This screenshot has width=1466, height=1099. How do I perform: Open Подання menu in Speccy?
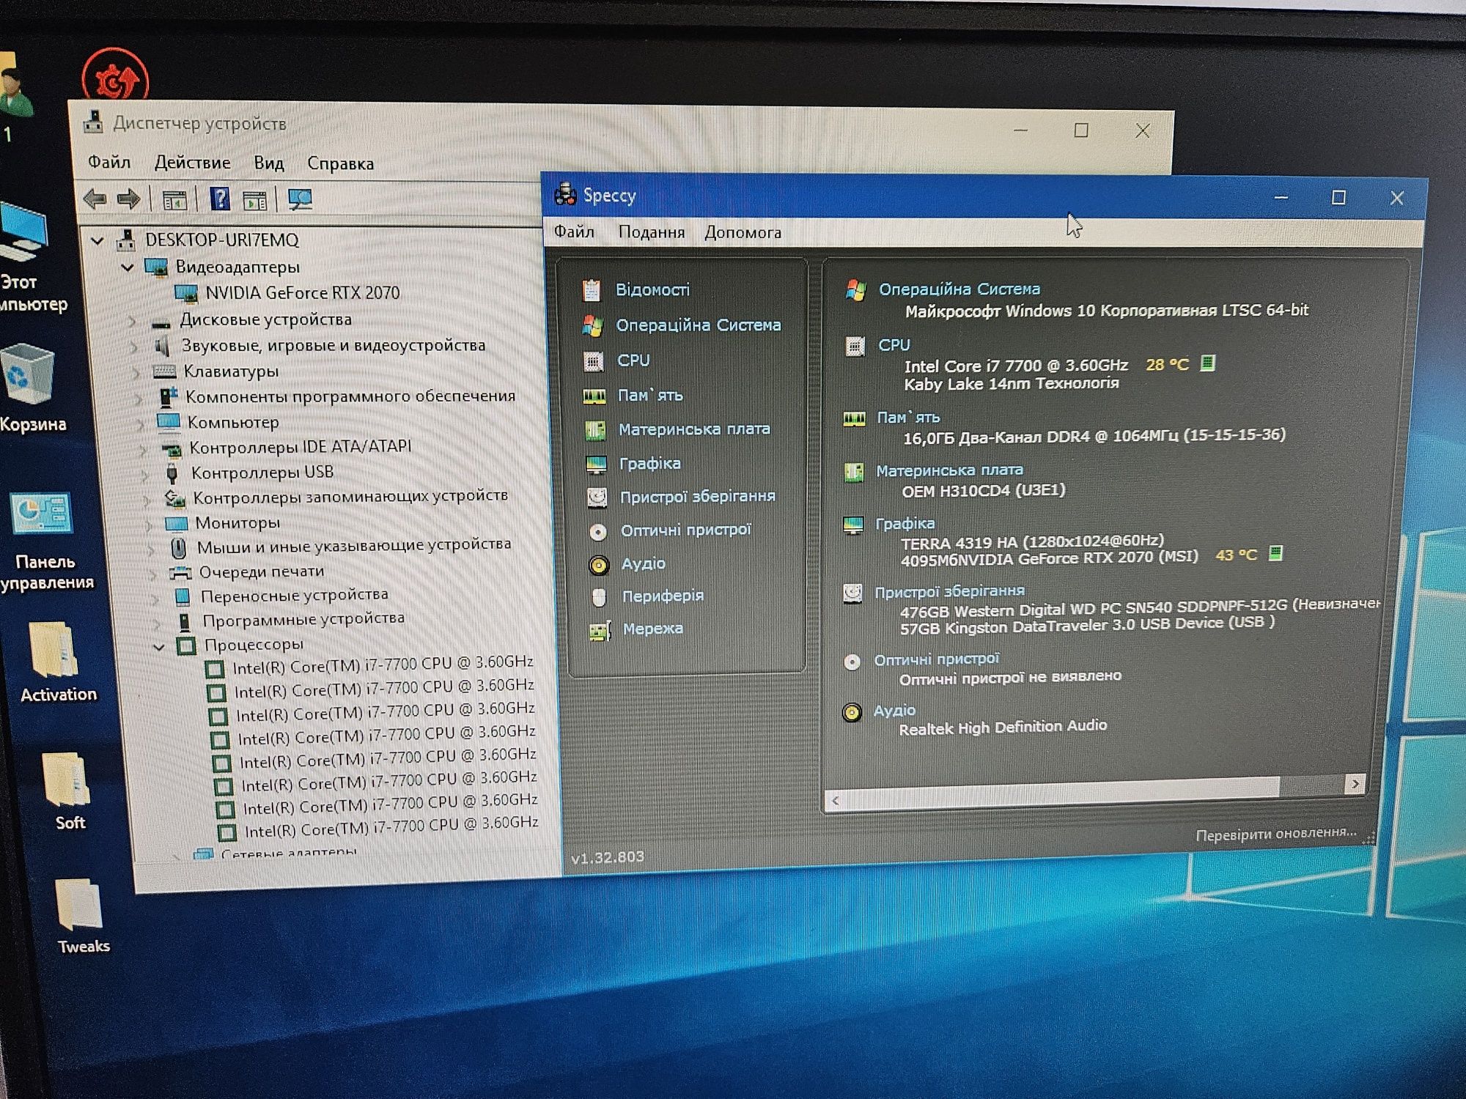tap(652, 232)
